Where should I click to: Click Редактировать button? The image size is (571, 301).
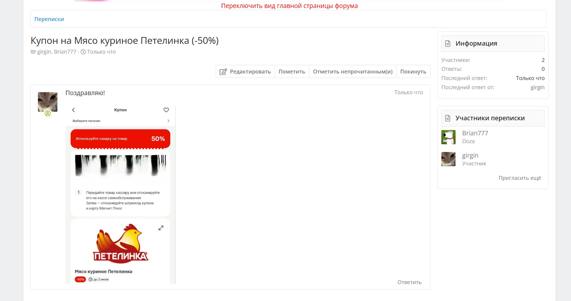pos(245,71)
